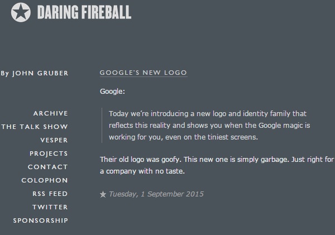Viewport: 335px width, 235px height.
Task: Open the Contact page
Action: [48, 167]
